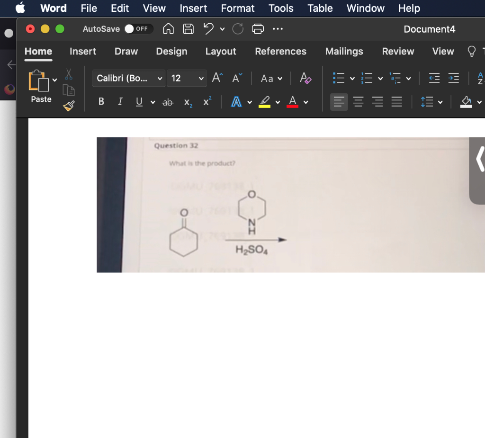The height and width of the screenshot is (438, 485).
Task: Select the Cut (scissors) tool
Action: click(68, 74)
